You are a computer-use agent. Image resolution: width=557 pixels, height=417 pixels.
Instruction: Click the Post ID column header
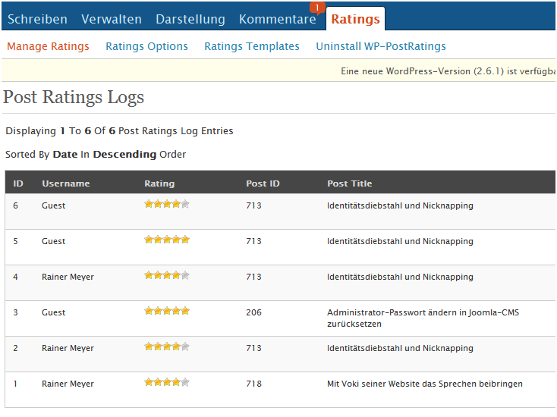[263, 183]
